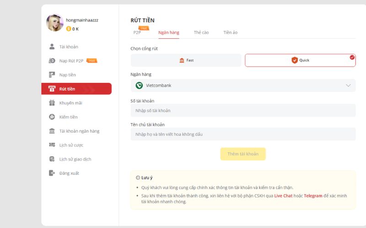
Task: Switch to the Thẻ cào tab
Action: pos(201,33)
